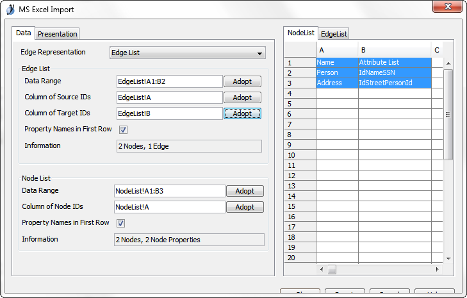
Task: Click the horizontal scroll right arrow
Action: [x=438, y=270]
